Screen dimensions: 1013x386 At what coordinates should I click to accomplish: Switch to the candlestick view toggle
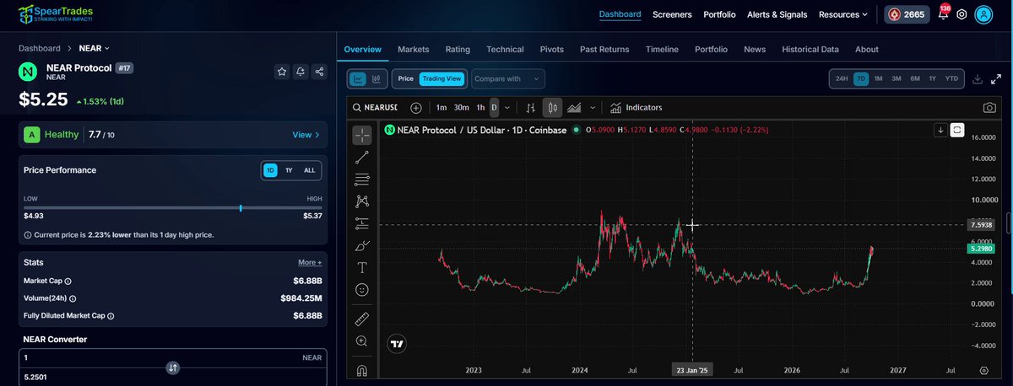(x=376, y=79)
